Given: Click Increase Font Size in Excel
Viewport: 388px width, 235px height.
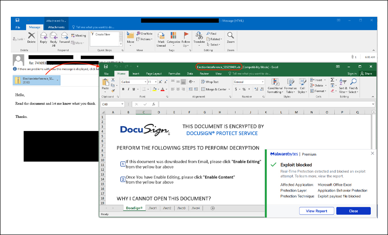Looking at the screenshot, I should 160,82.
